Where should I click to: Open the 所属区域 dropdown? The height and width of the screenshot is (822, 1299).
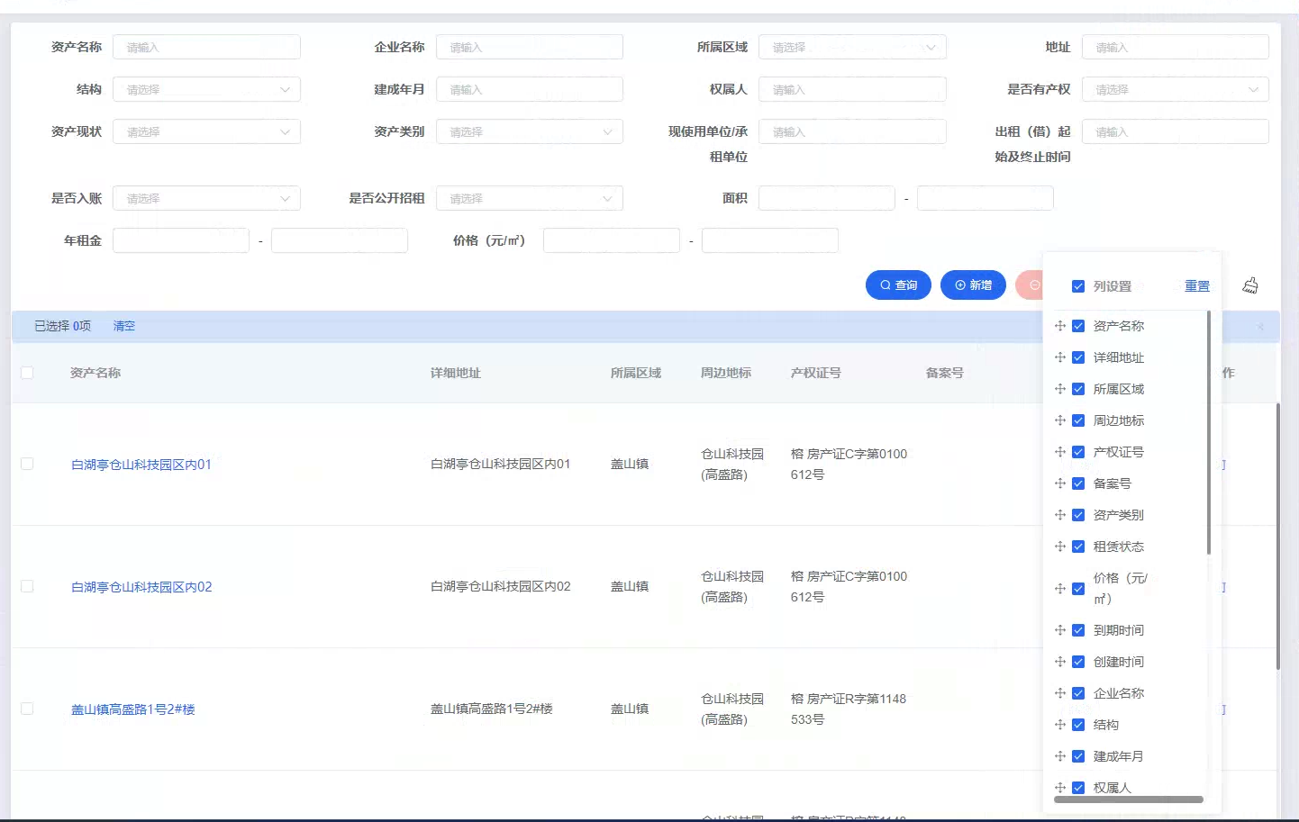(x=852, y=47)
